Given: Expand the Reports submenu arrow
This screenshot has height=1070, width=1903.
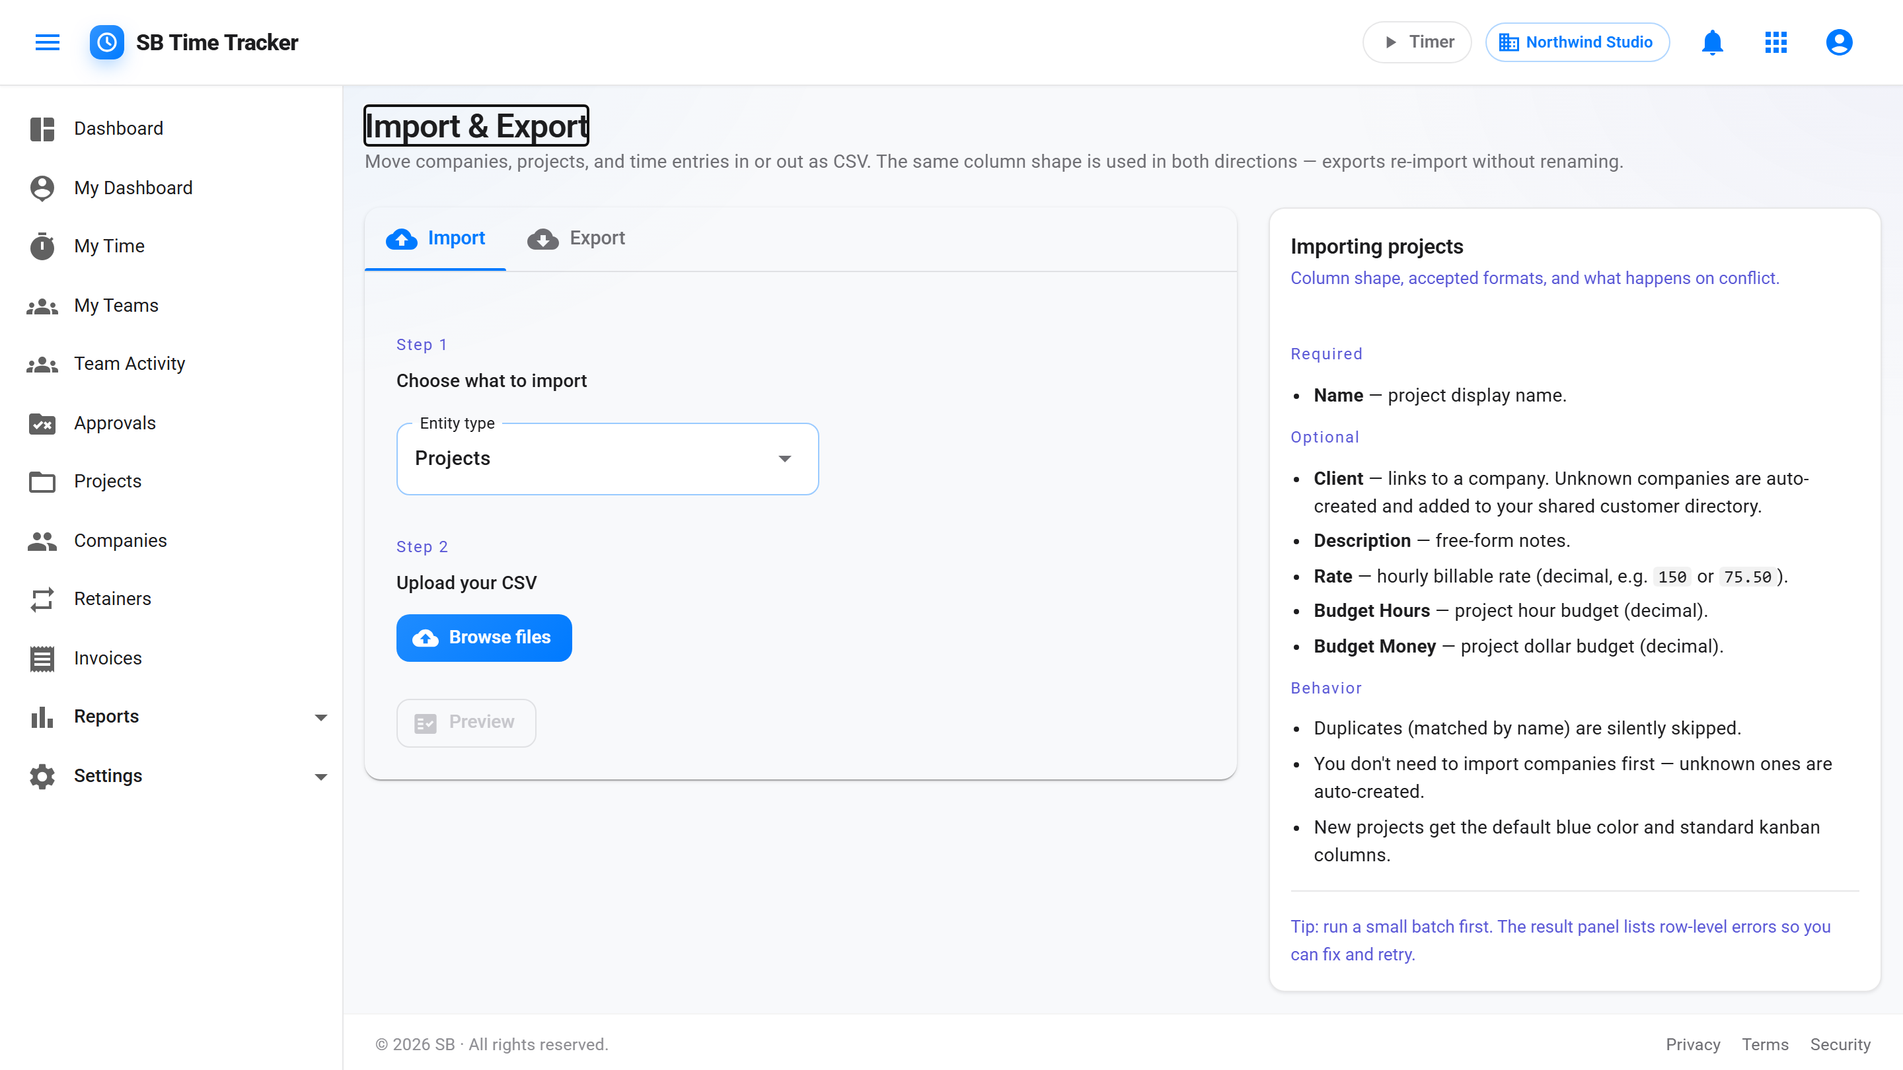Looking at the screenshot, I should tap(321, 717).
